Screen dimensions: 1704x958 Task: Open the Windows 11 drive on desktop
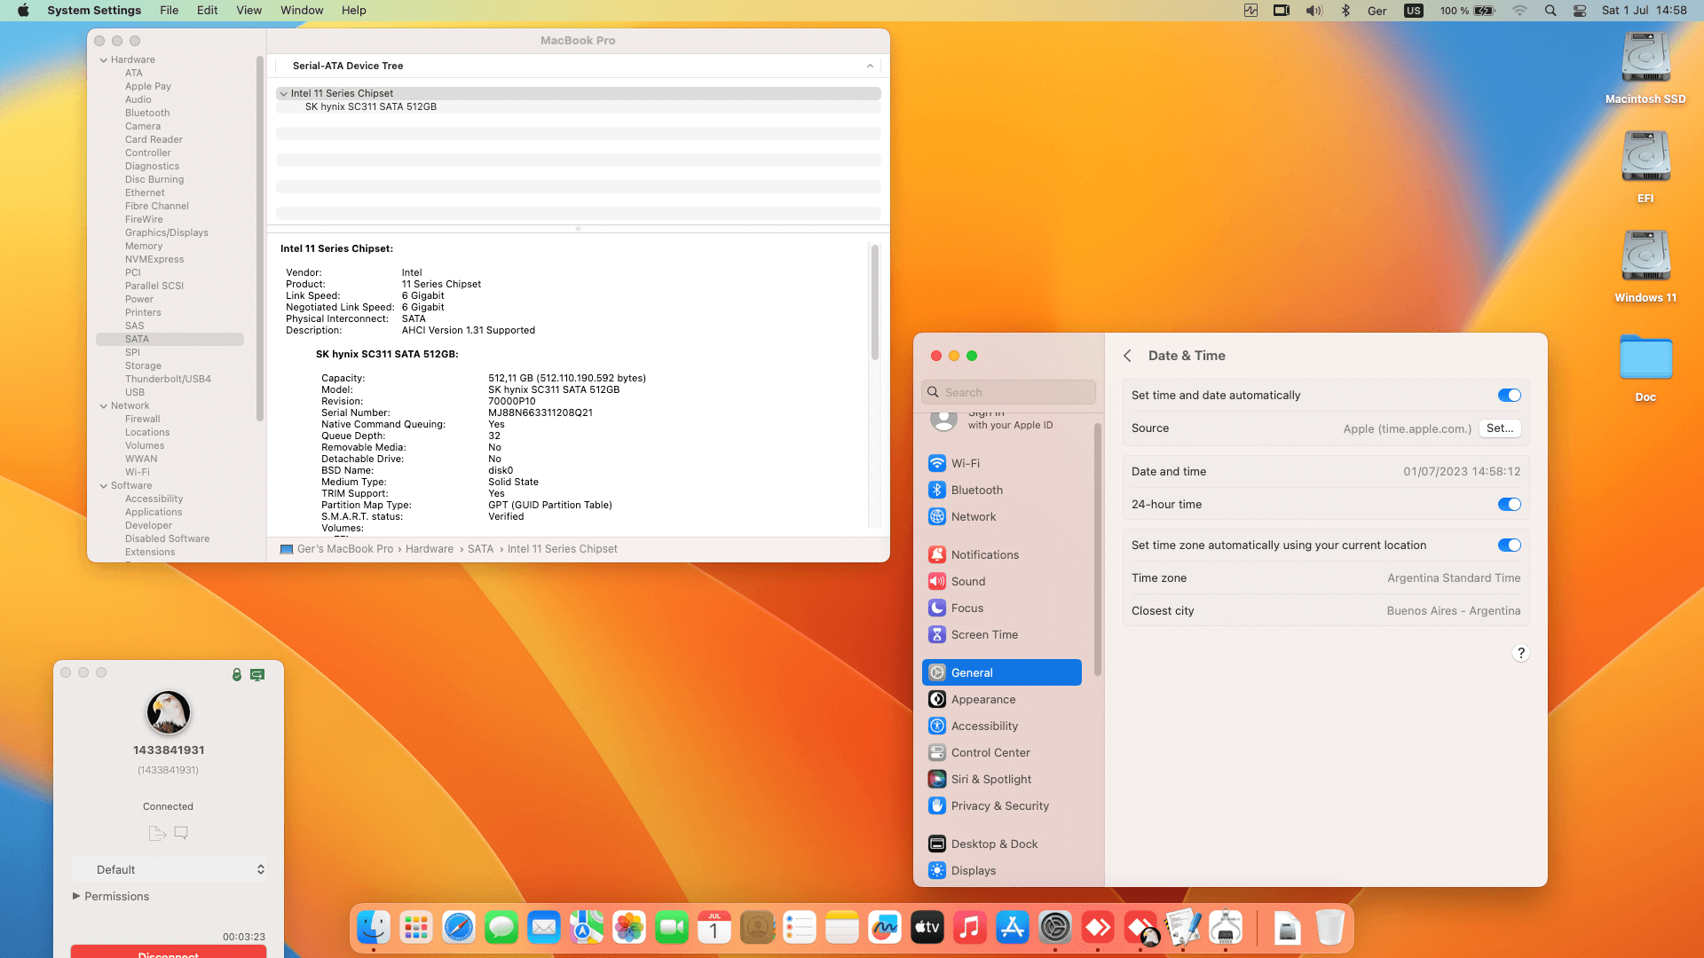[x=1645, y=266]
